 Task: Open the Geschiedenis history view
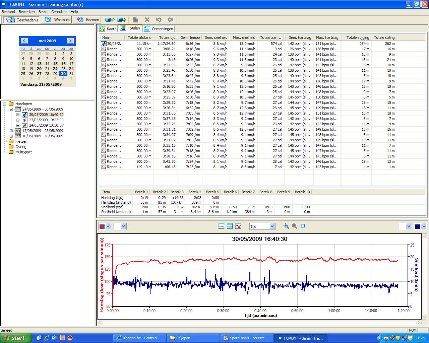point(22,20)
